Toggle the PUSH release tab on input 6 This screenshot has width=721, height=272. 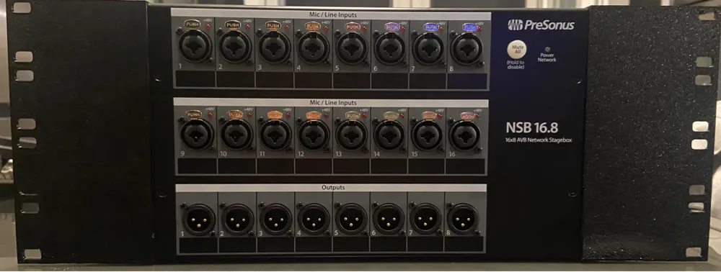[x=392, y=27]
